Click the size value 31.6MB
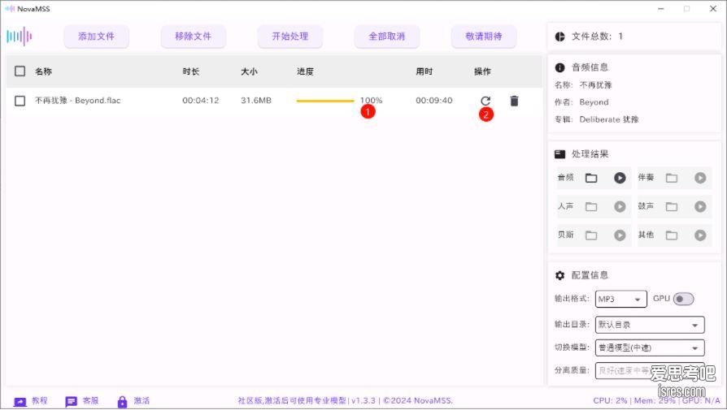 pyautogui.click(x=256, y=101)
